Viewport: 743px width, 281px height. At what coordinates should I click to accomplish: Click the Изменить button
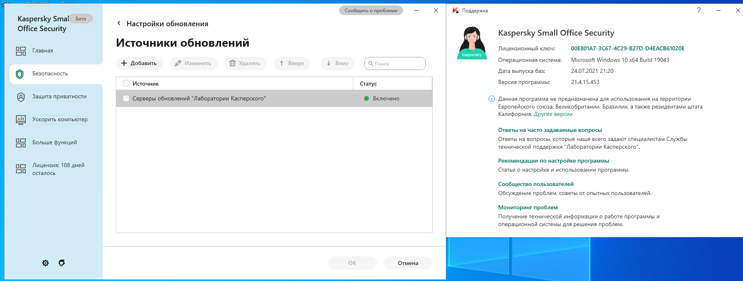194,63
